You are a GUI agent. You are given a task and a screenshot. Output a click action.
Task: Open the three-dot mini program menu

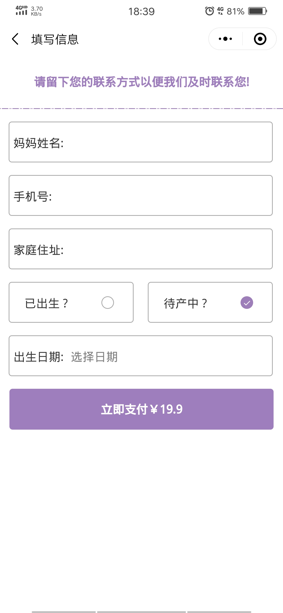click(x=225, y=39)
